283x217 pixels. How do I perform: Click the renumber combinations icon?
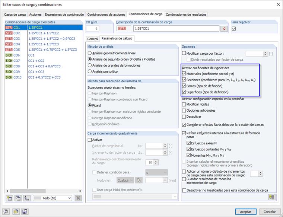(27, 198)
